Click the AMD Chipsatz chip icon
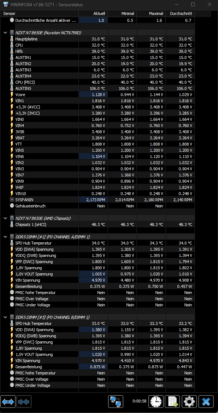 coord(12,218)
